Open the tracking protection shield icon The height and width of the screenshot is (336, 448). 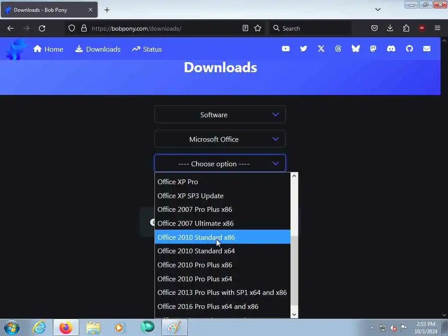click(x=72, y=28)
